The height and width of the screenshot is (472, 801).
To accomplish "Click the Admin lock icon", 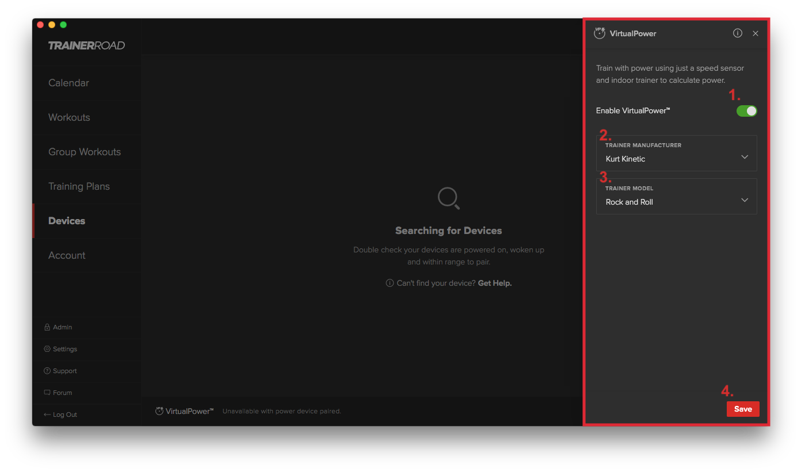I will tap(47, 327).
